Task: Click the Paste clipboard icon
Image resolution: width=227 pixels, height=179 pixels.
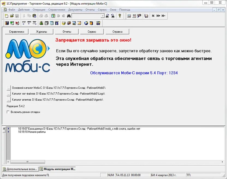Action: pos(34,16)
